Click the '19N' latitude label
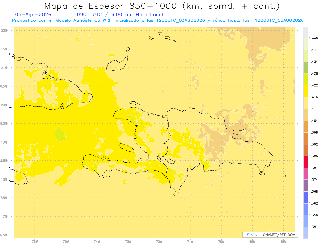The width and height of the screenshot is (318, 245). pyautogui.click(x=4, y=142)
